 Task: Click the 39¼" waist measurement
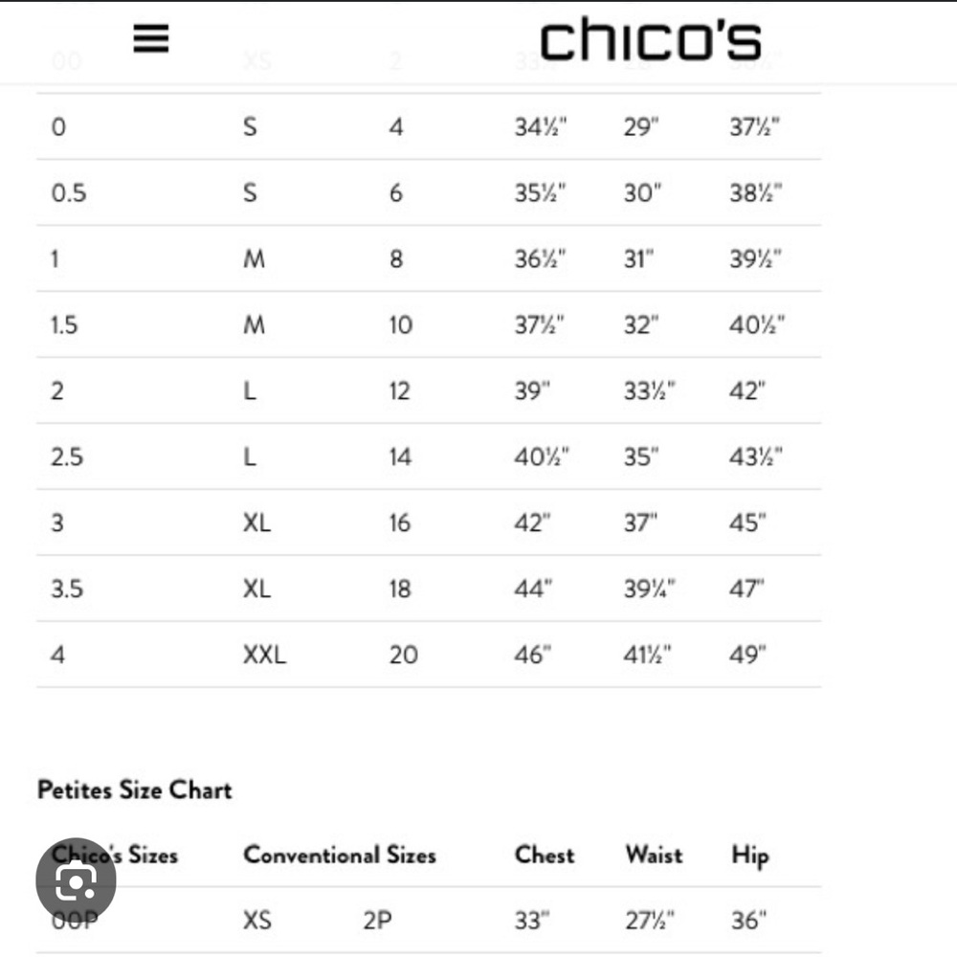tap(650, 589)
